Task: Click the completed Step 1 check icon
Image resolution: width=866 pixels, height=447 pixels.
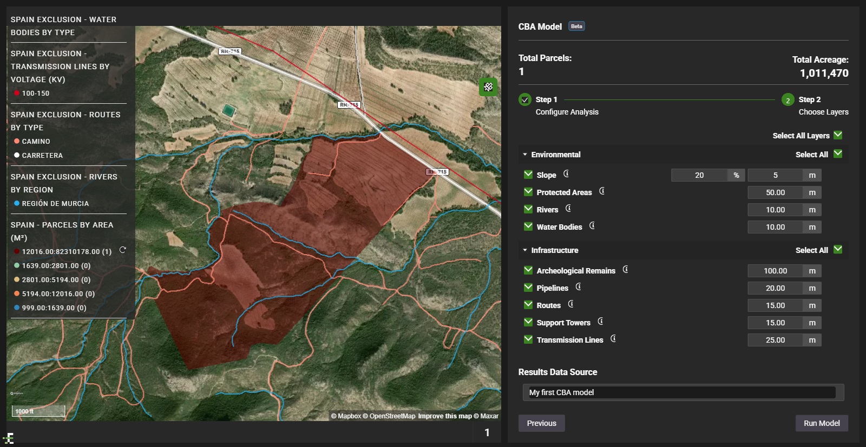Action: click(525, 99)
